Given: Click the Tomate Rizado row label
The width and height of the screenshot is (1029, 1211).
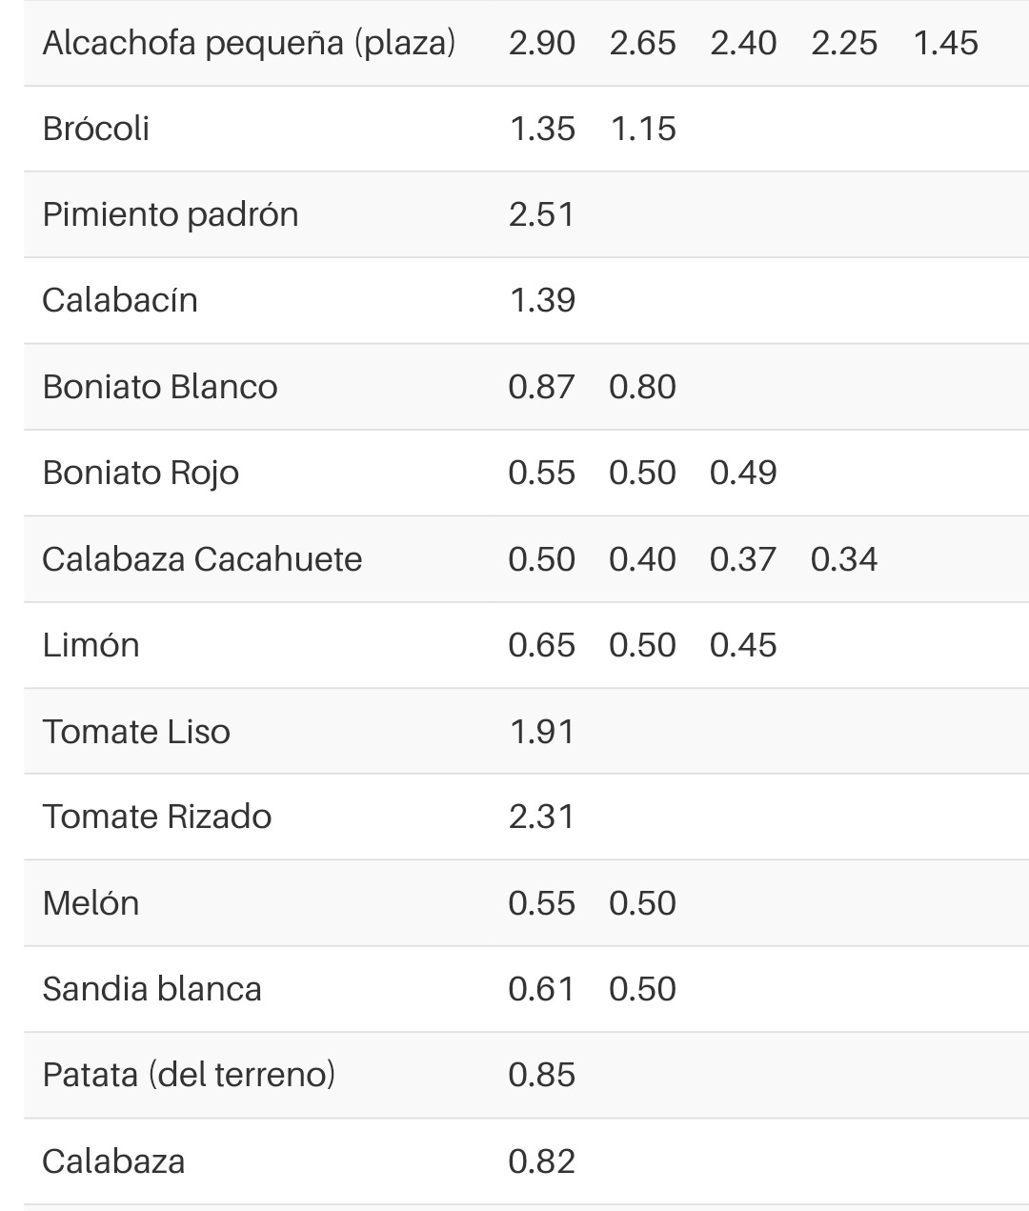Looking at the screenshot, I should (157, 817).
